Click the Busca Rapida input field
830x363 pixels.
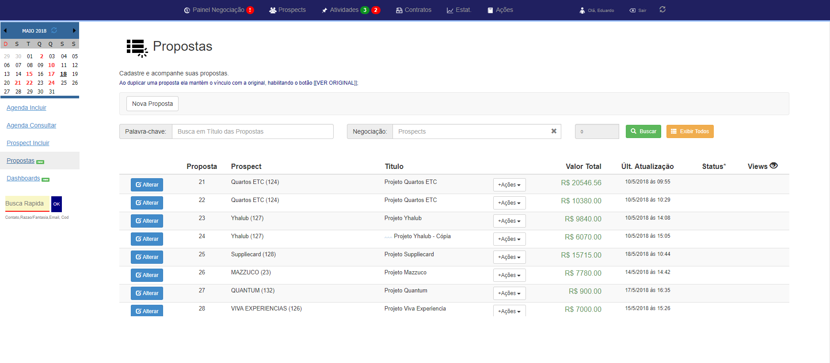[27, 204]
